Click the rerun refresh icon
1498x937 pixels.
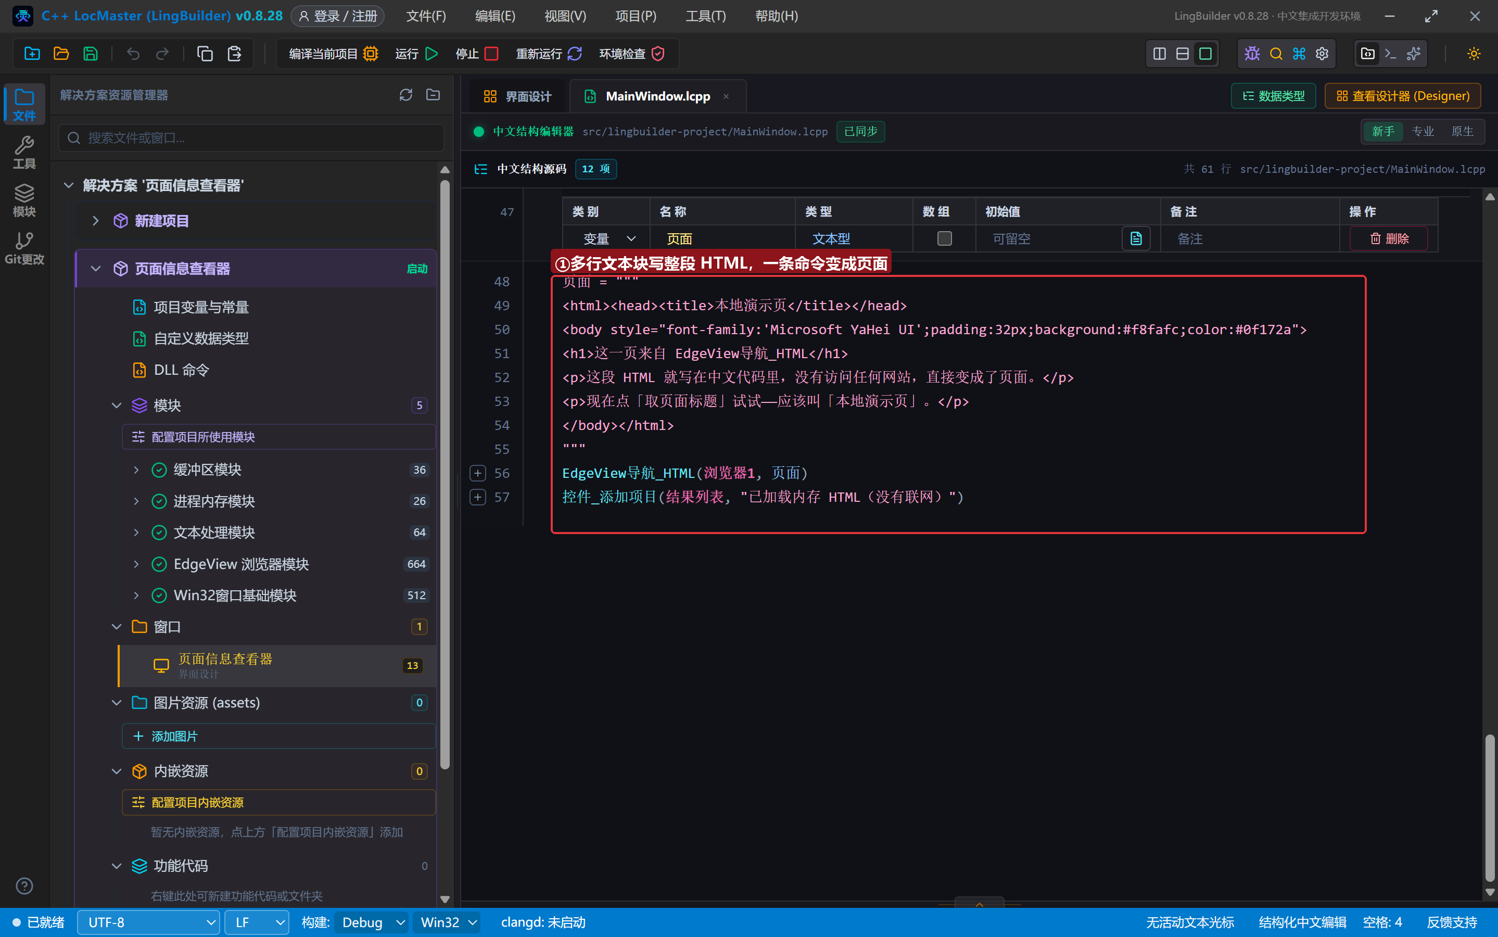click(574, 53)
